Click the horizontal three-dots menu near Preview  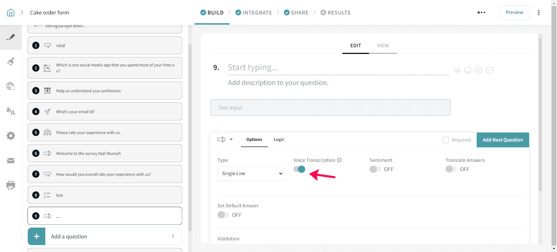[481, 13]
